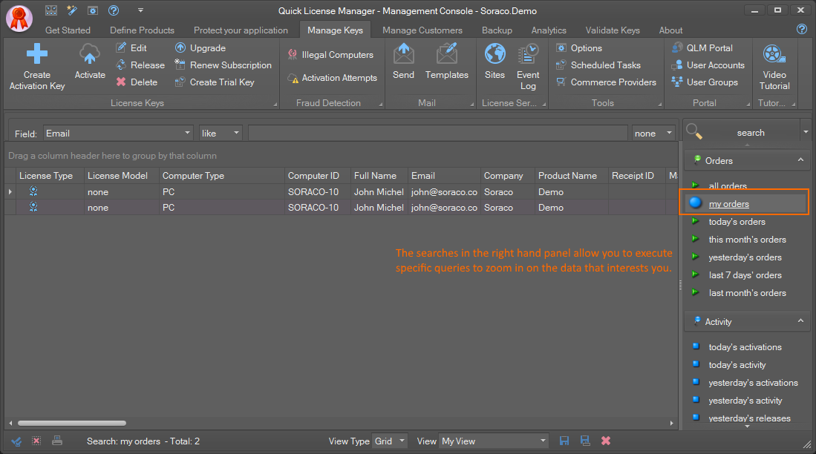Screen dimensions: 816x454
Task: Open User Accounts
Action: [x=708, y=65]
